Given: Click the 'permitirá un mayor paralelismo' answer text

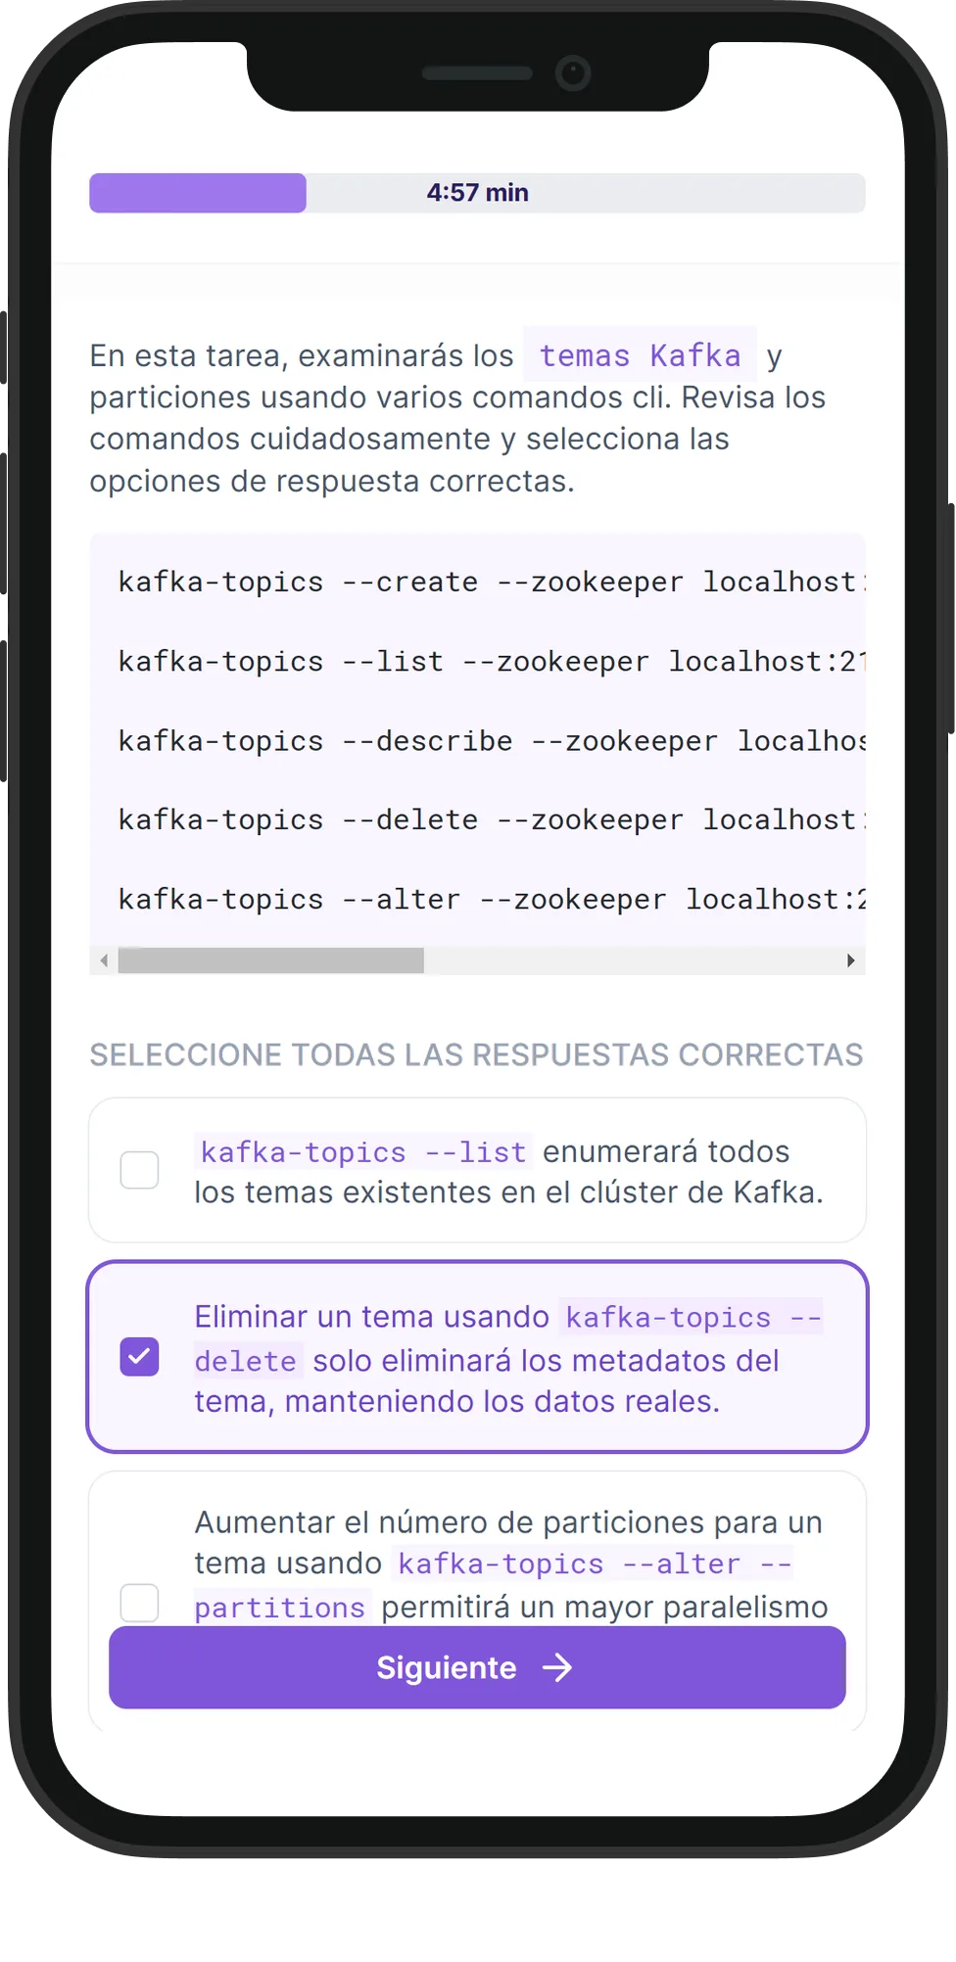Looking at the screenshot, I should [603, 1607].
